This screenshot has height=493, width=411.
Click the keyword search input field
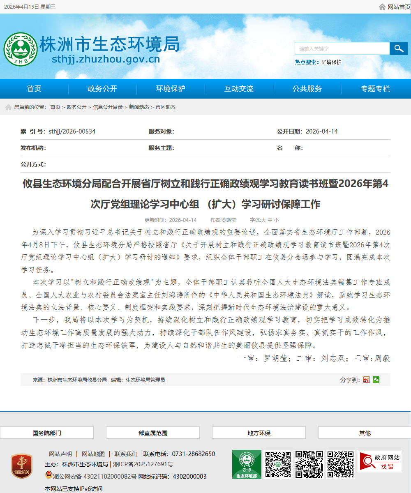pyautogui.click(x=342, y=48)
